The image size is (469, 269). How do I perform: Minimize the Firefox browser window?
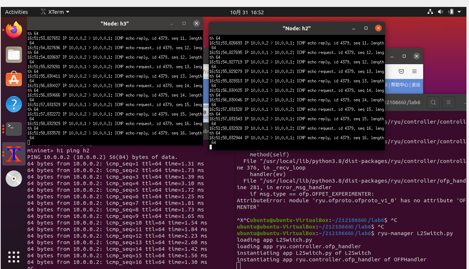point(392,56)
